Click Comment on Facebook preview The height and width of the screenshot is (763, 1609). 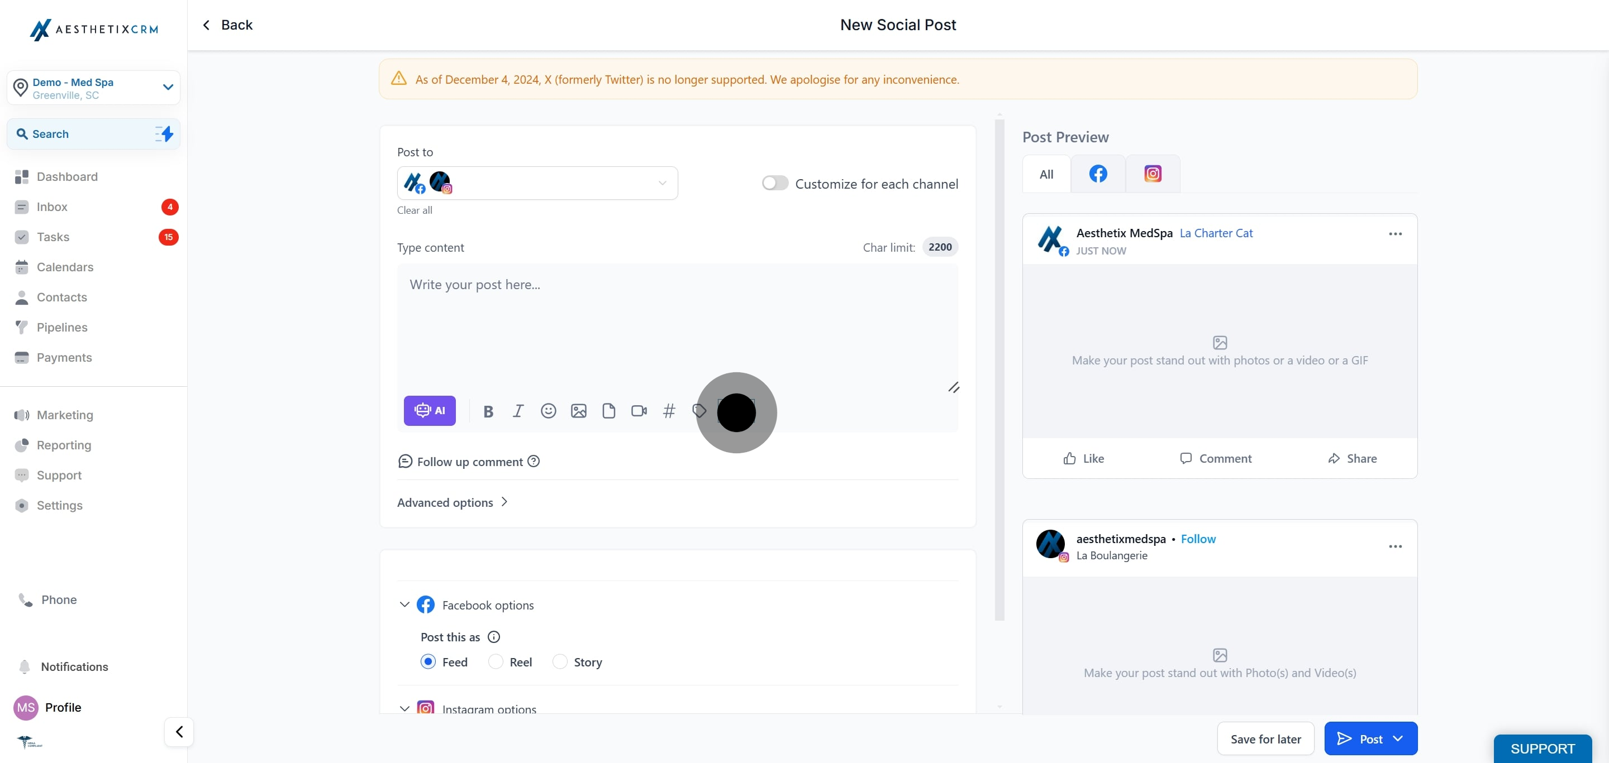[1216, 458]
